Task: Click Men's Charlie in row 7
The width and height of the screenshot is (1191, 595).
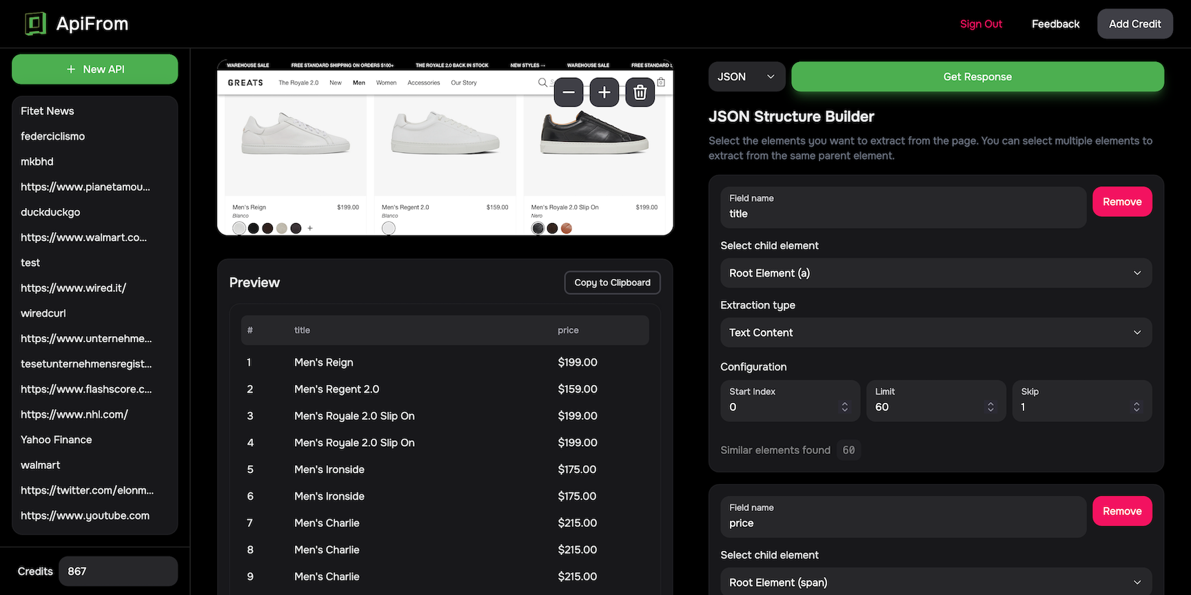Action: 327,523
